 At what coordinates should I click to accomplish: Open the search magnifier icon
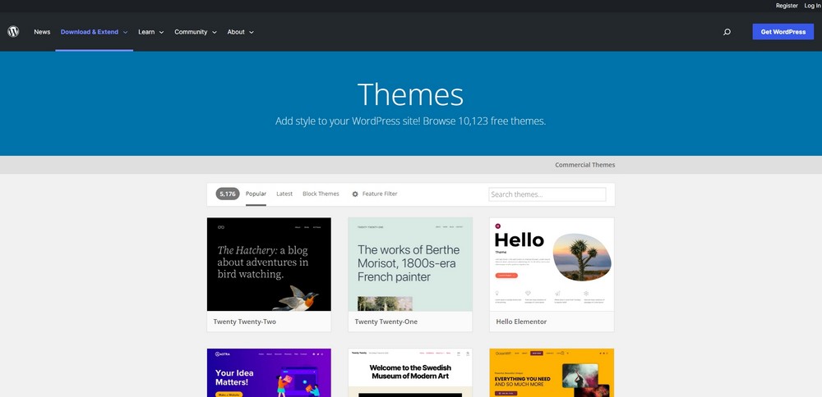tap(727, 32)
